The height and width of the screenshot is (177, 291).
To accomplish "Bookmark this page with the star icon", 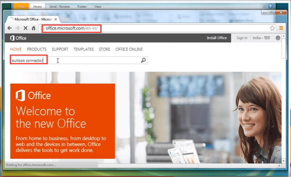I will coord(272,28).
